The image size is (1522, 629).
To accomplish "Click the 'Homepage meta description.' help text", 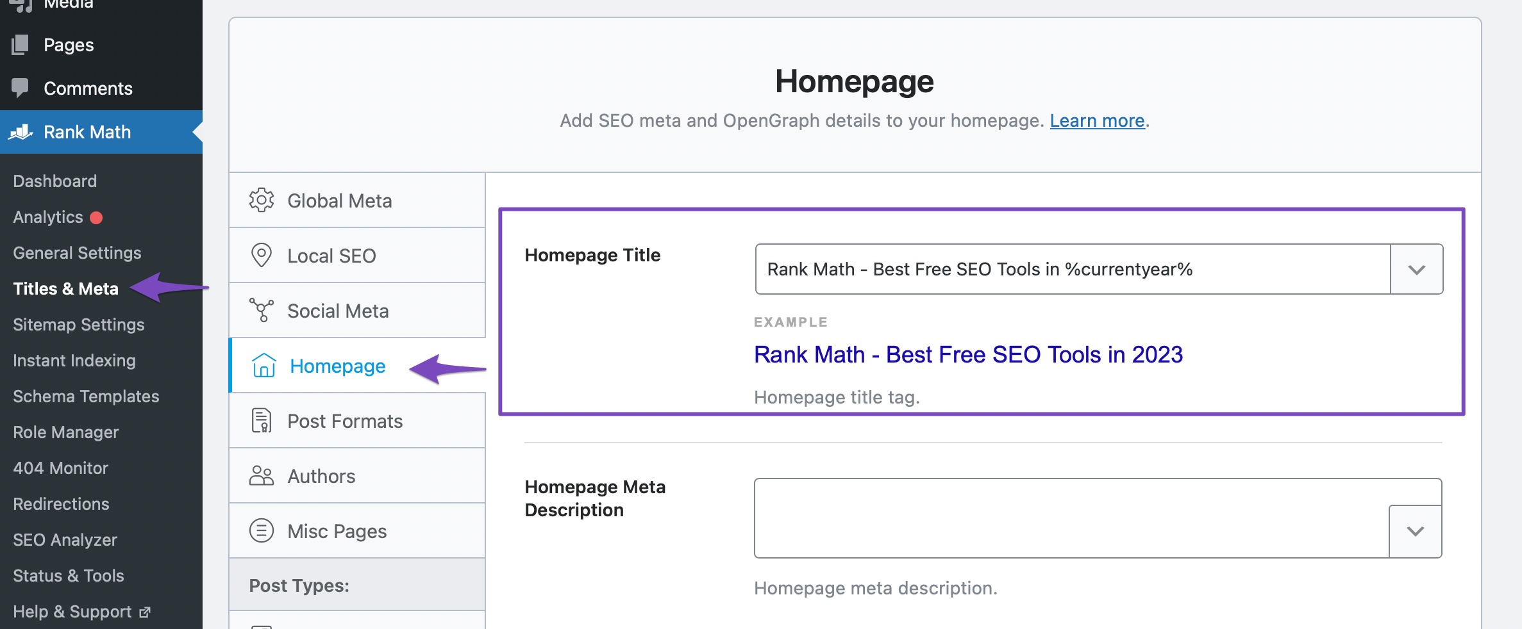I will tap(876, 588).
